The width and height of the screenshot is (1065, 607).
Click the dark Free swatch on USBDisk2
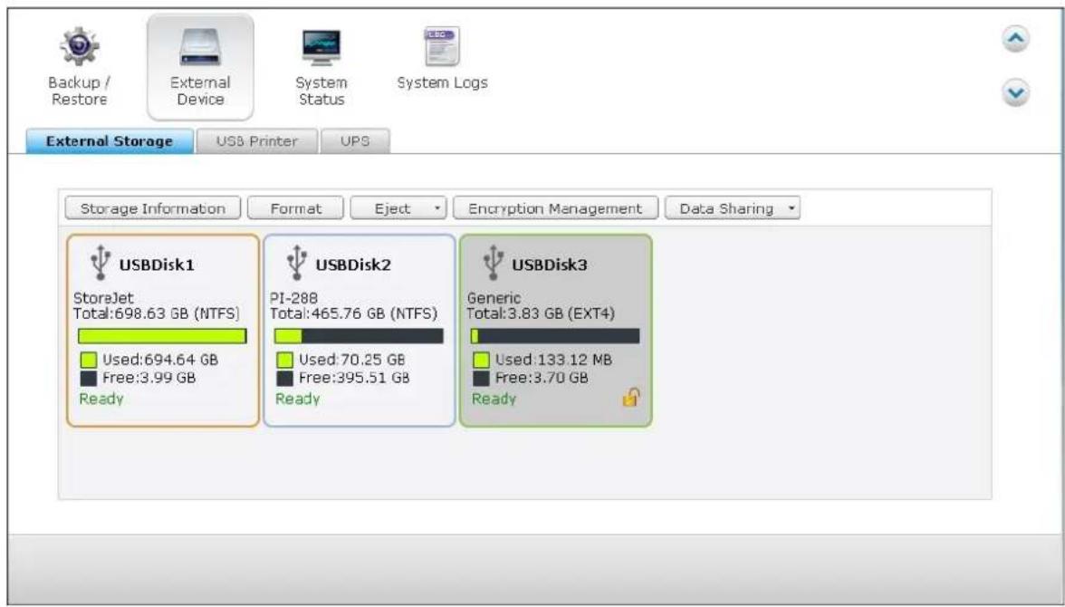(x=285, y=379)
